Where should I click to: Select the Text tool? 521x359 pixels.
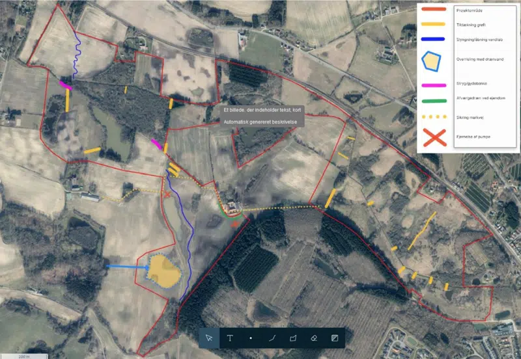230,338
